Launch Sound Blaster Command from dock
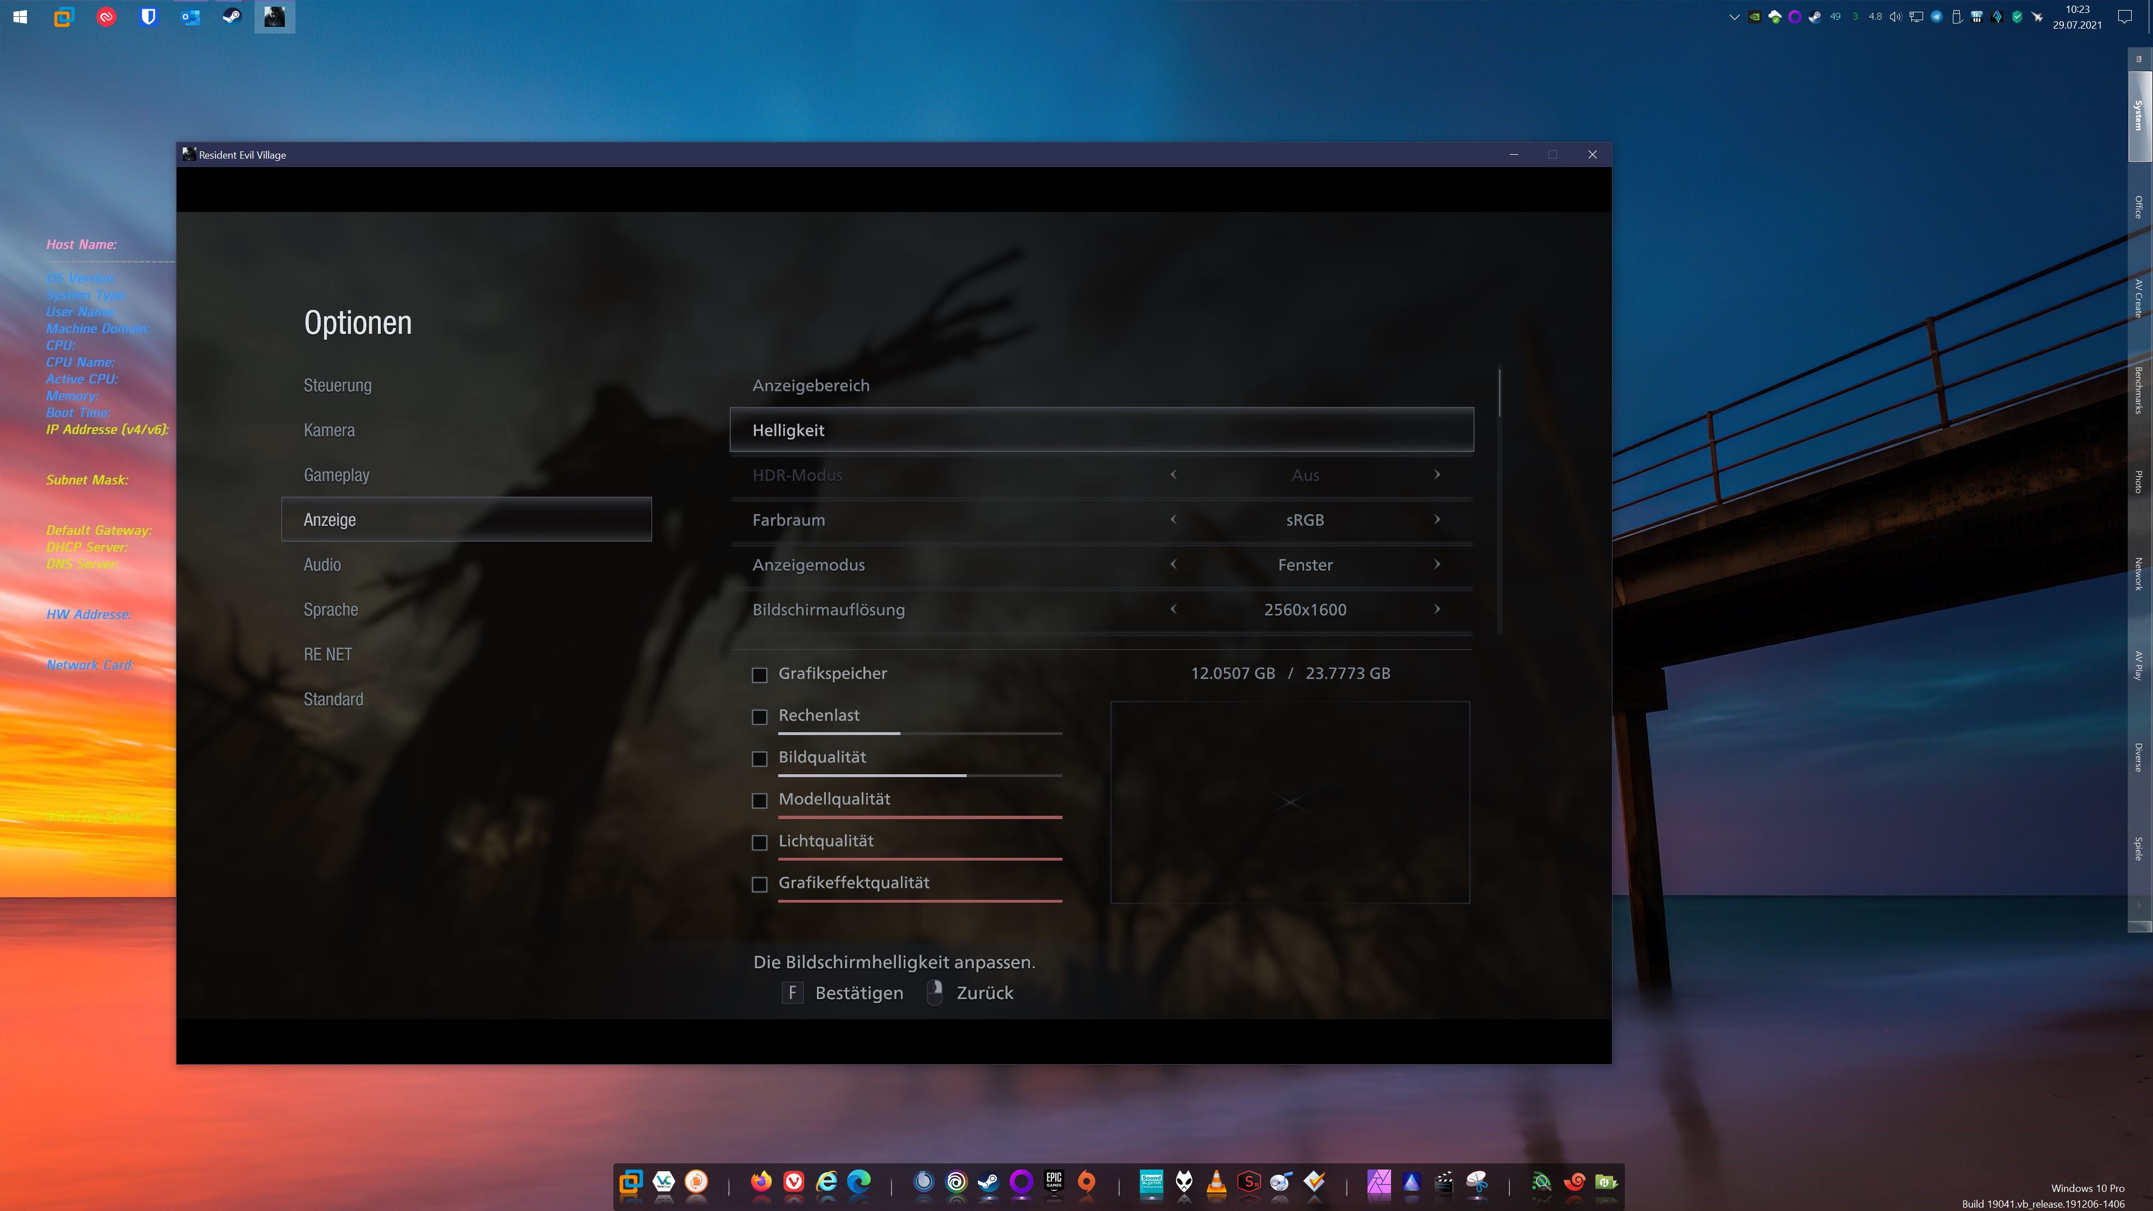Image resolution: width=2153 pixels, height=1211 pixels. [x=1151, y=1182]
